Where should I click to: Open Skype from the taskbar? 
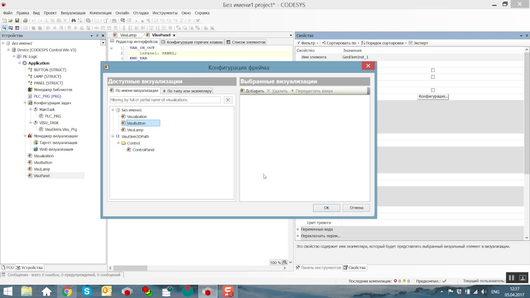coord(87,292)
